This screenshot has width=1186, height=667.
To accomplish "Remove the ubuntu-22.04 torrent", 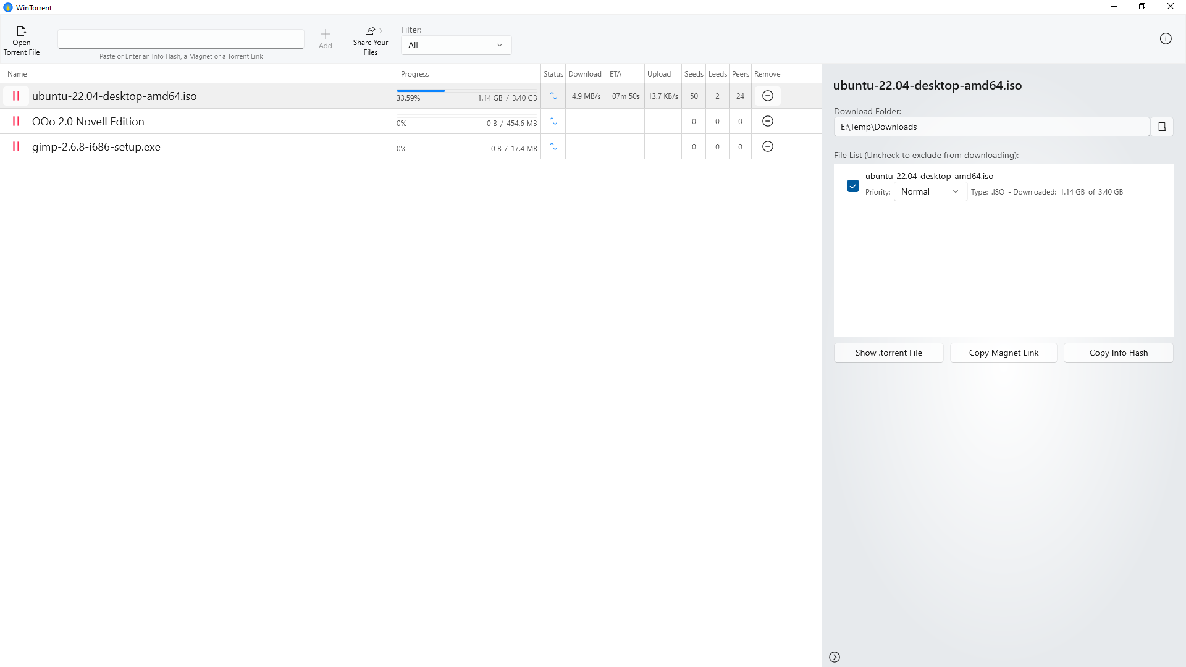I will [x=768, y=96].
